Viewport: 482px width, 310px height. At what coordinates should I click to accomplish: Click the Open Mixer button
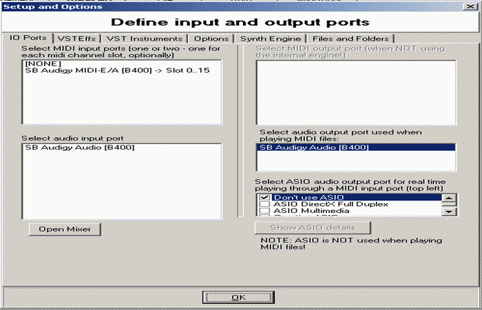(65, 229)
